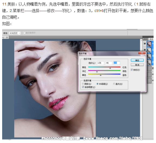The height and width of the screenshot is (143, 156).
Task: Uncheck the 保持明度(V) checkbox
Action: (x=83, y=87)
